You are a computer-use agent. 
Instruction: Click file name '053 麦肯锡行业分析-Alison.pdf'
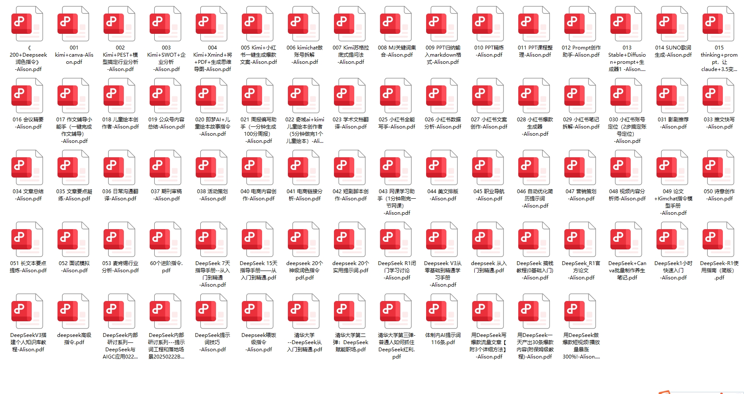[120, 267]
